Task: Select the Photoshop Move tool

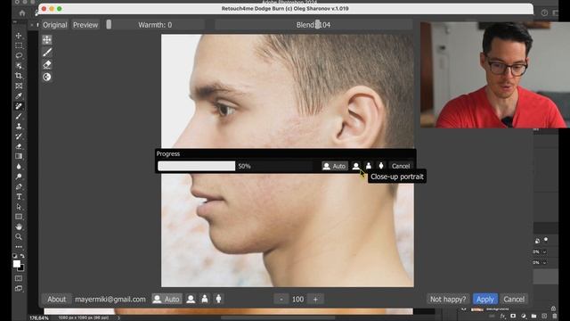Action: 19,36
